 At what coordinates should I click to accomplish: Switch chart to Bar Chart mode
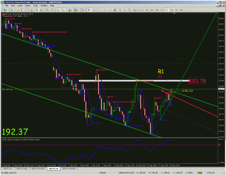tap(31, 10)
